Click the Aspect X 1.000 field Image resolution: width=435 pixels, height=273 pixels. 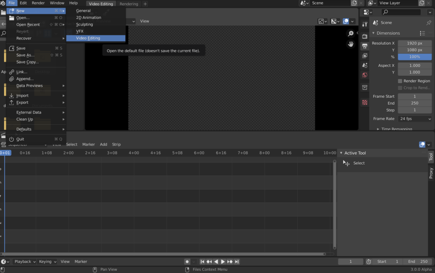click(x=415, y=65)
